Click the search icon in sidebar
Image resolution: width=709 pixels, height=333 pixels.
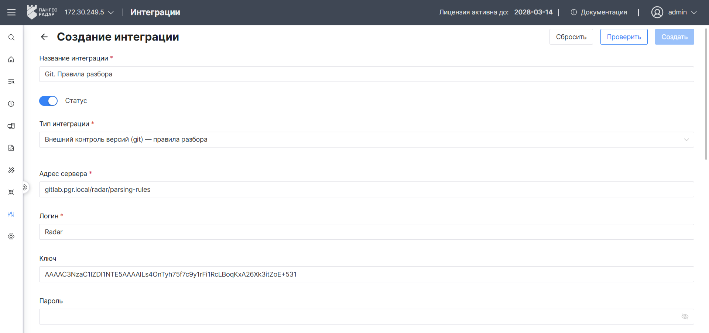pyautogui.click(x=11, y=37)
